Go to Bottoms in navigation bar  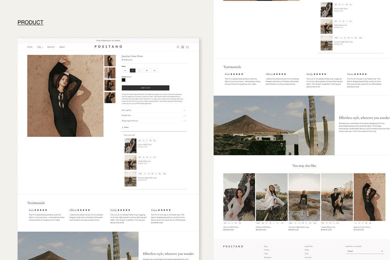tap(51, 47)
